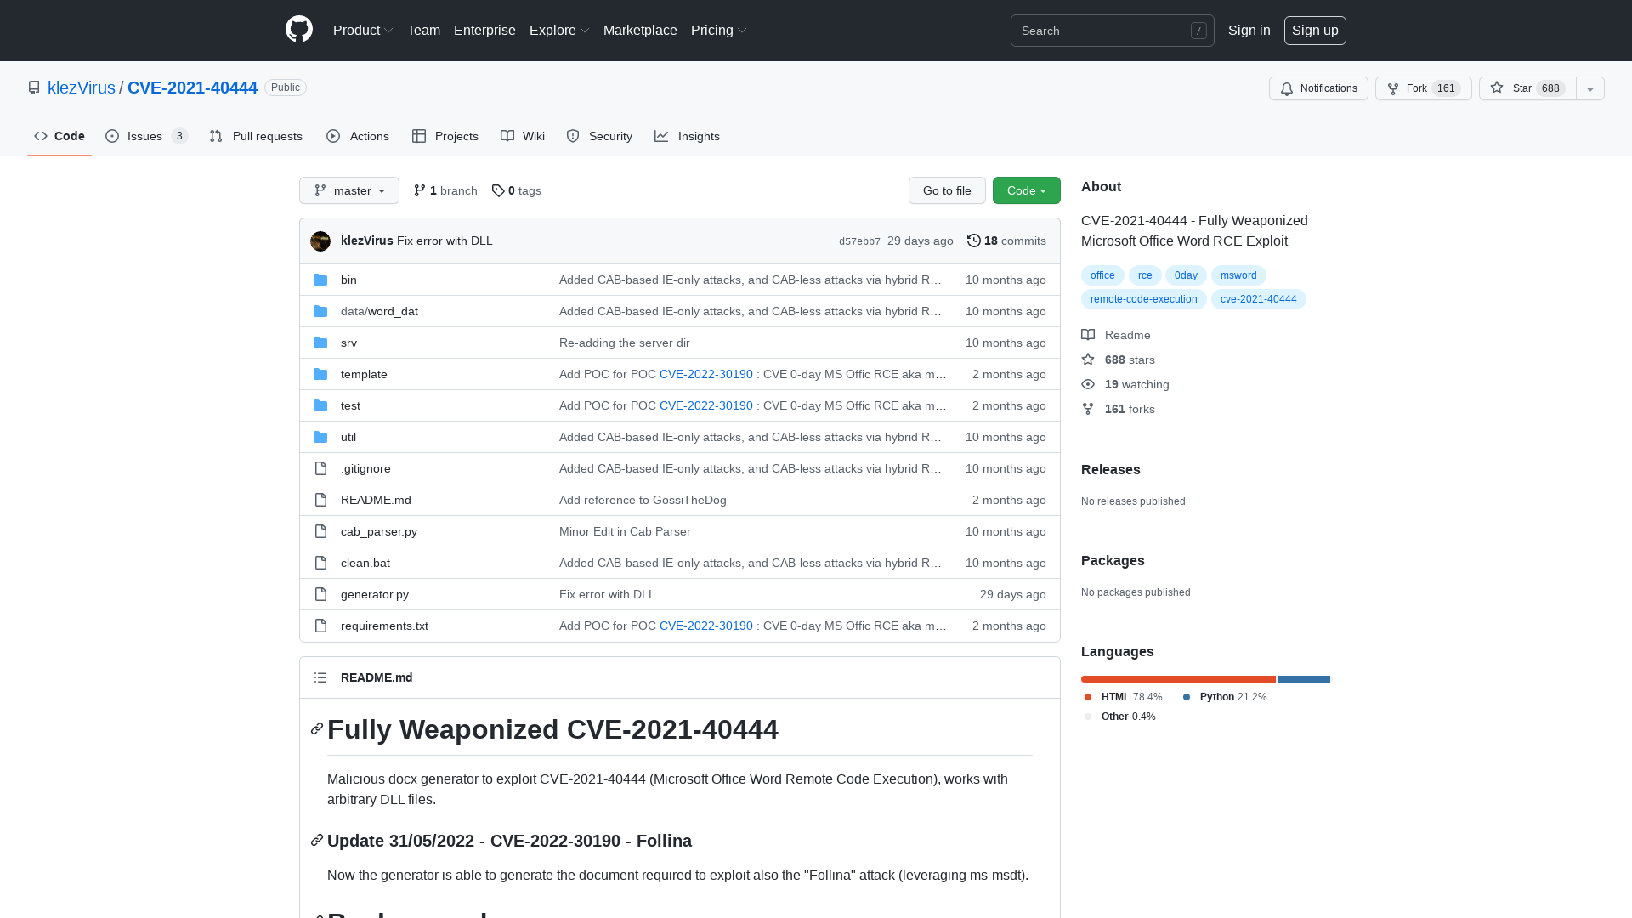Expand the Explore menu
The width and height of the screenshot is (1632, 918).
click(x=559, y=31)
